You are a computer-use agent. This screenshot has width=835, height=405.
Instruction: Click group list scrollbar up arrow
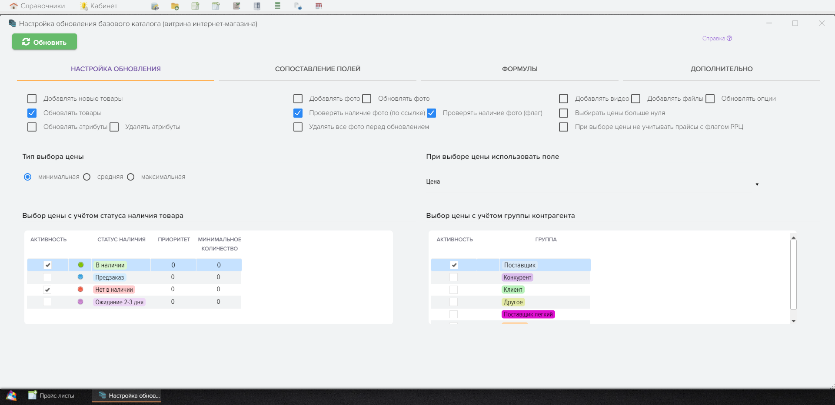(794, 237)
